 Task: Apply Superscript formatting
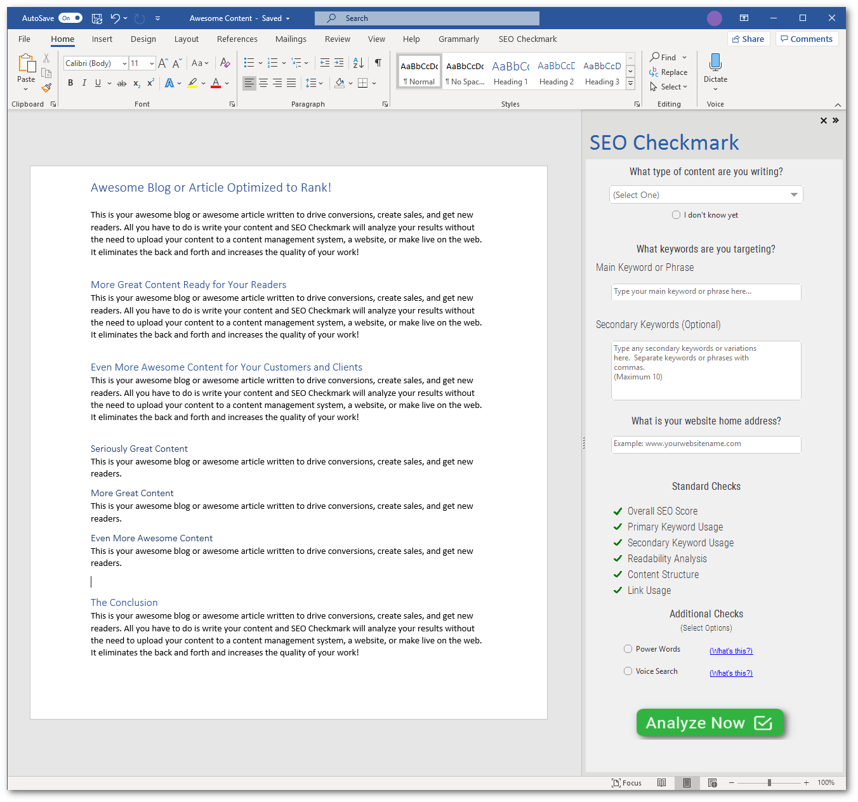coord(151,83)
